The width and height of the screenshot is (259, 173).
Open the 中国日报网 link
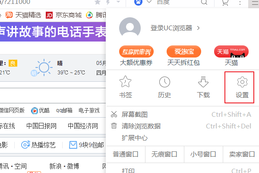(41, 126)
